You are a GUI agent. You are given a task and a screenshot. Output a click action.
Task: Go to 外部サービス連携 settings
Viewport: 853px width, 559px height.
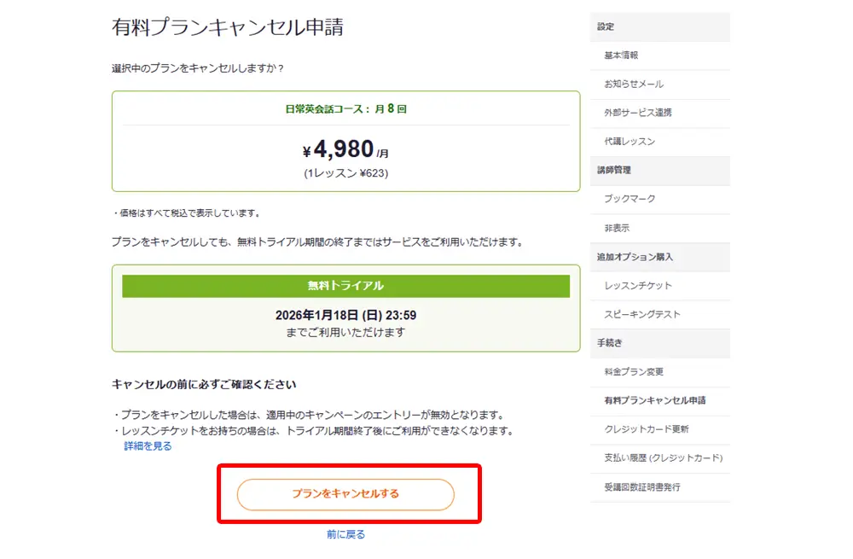tap(637, 113)
